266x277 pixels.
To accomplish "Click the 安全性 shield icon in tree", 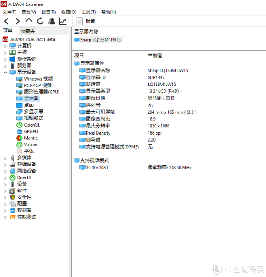I will tap(12, 197).
